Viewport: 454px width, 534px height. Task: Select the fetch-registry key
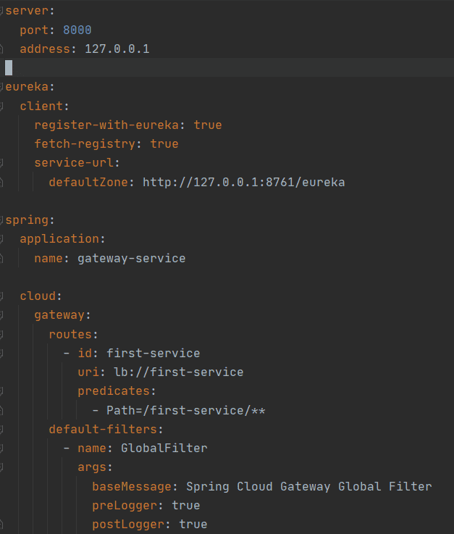[x=85, y=144]
